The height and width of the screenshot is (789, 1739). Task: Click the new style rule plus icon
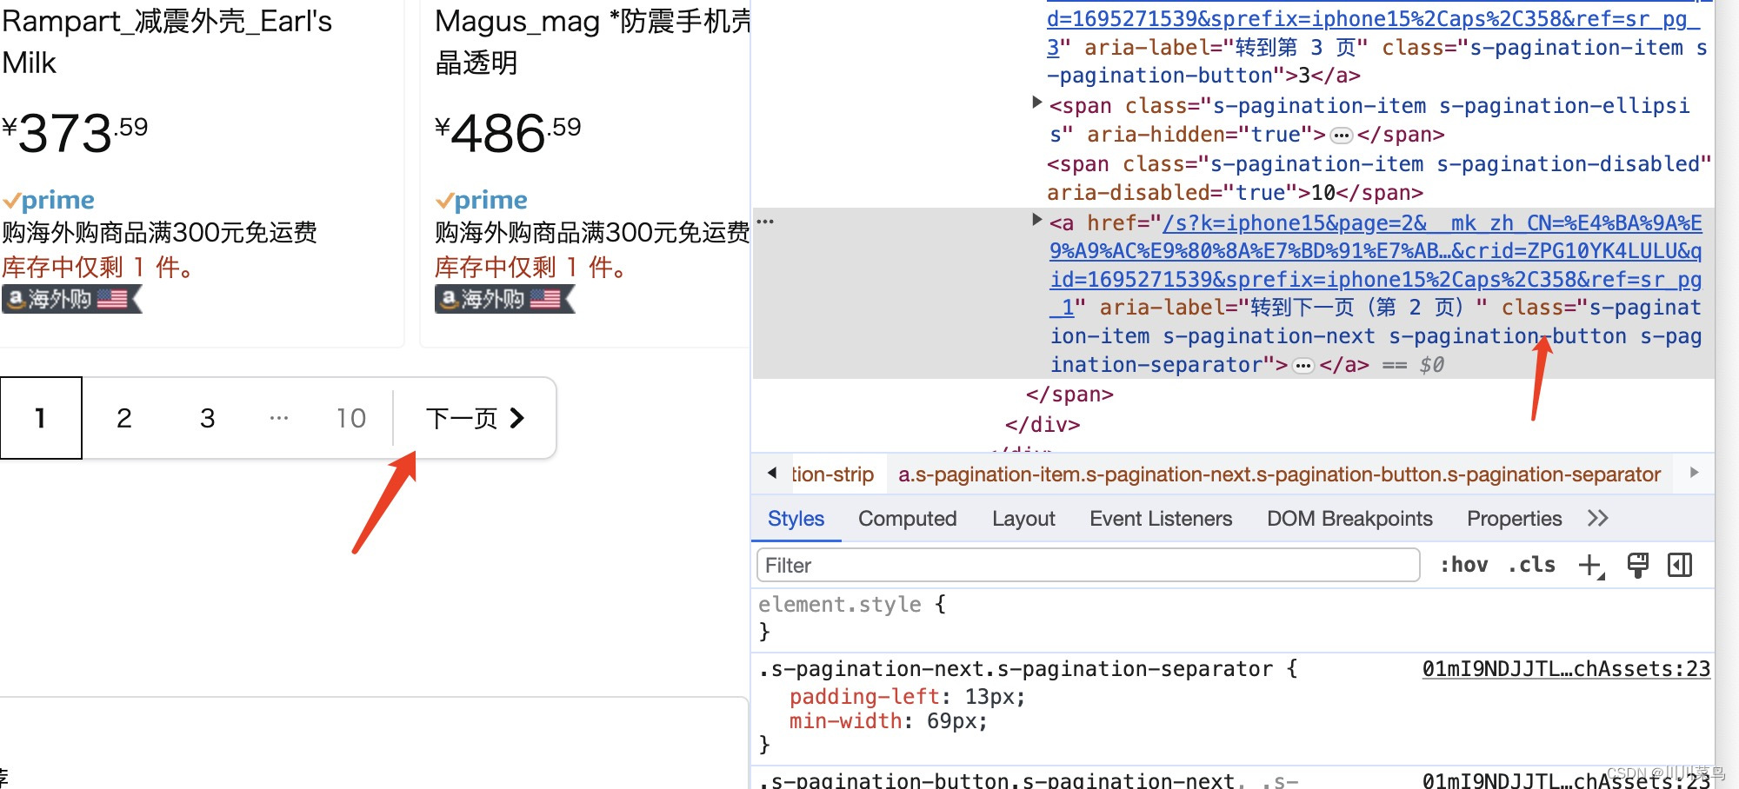point(1590,566)
